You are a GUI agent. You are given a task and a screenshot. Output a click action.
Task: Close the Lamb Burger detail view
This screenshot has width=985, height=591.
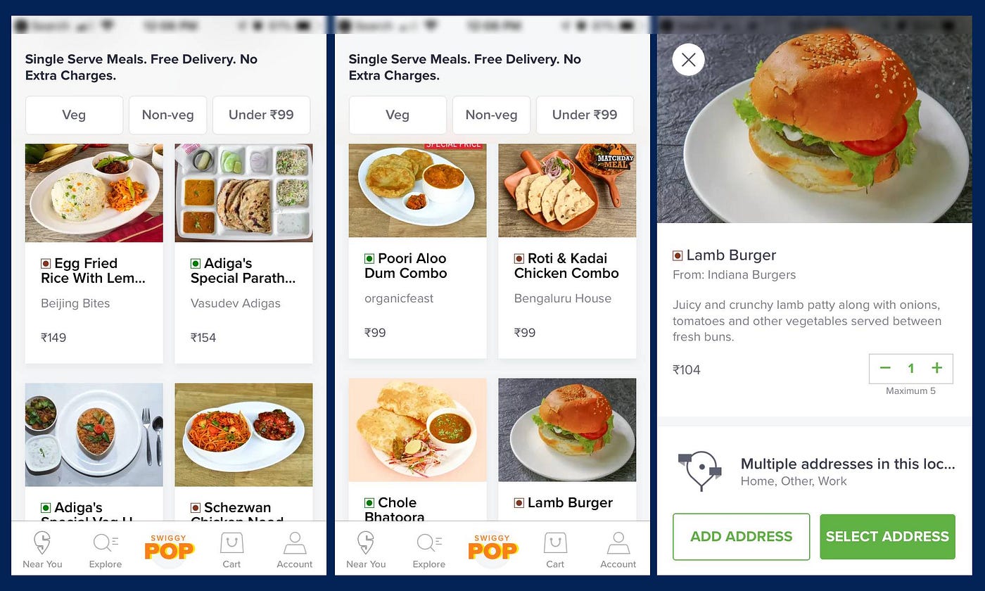pos(688,60)
